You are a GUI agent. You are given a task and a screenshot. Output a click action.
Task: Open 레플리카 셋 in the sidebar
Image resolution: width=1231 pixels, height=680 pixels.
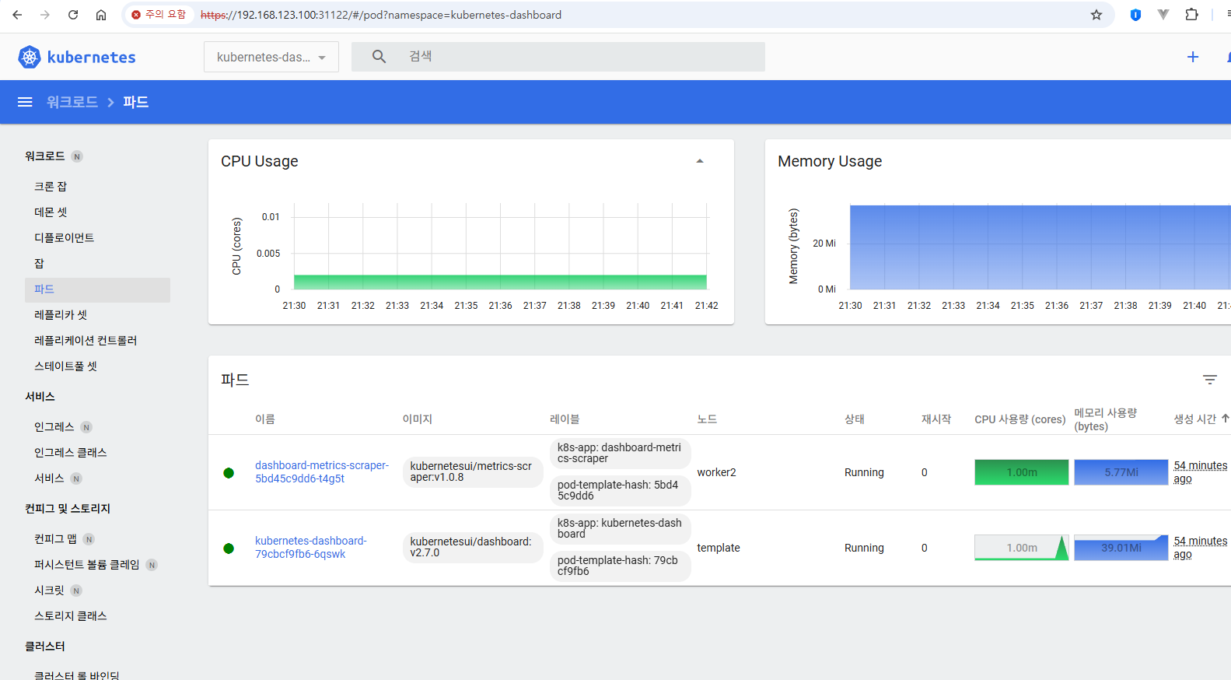(61, 315)
